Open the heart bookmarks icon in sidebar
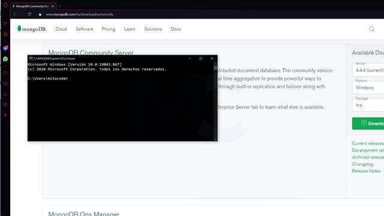 click(5, 73)
